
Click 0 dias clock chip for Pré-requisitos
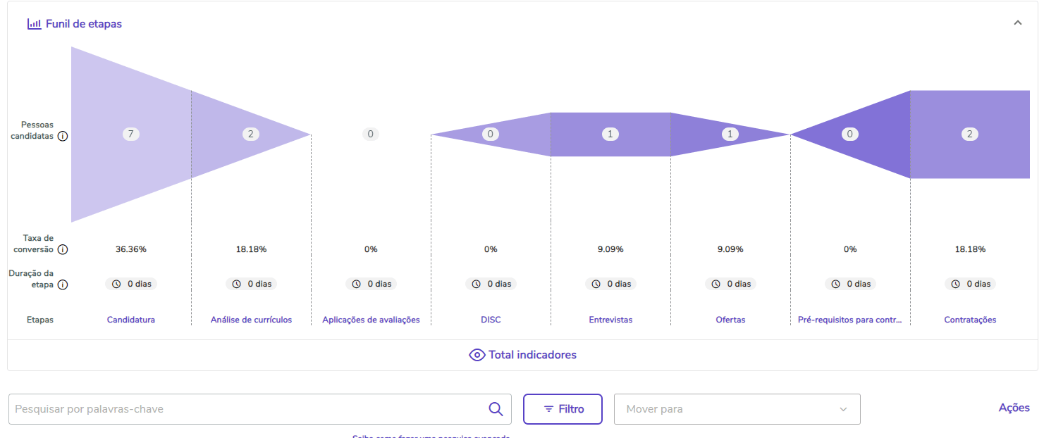pyautogui.click(x=850, y=284)
